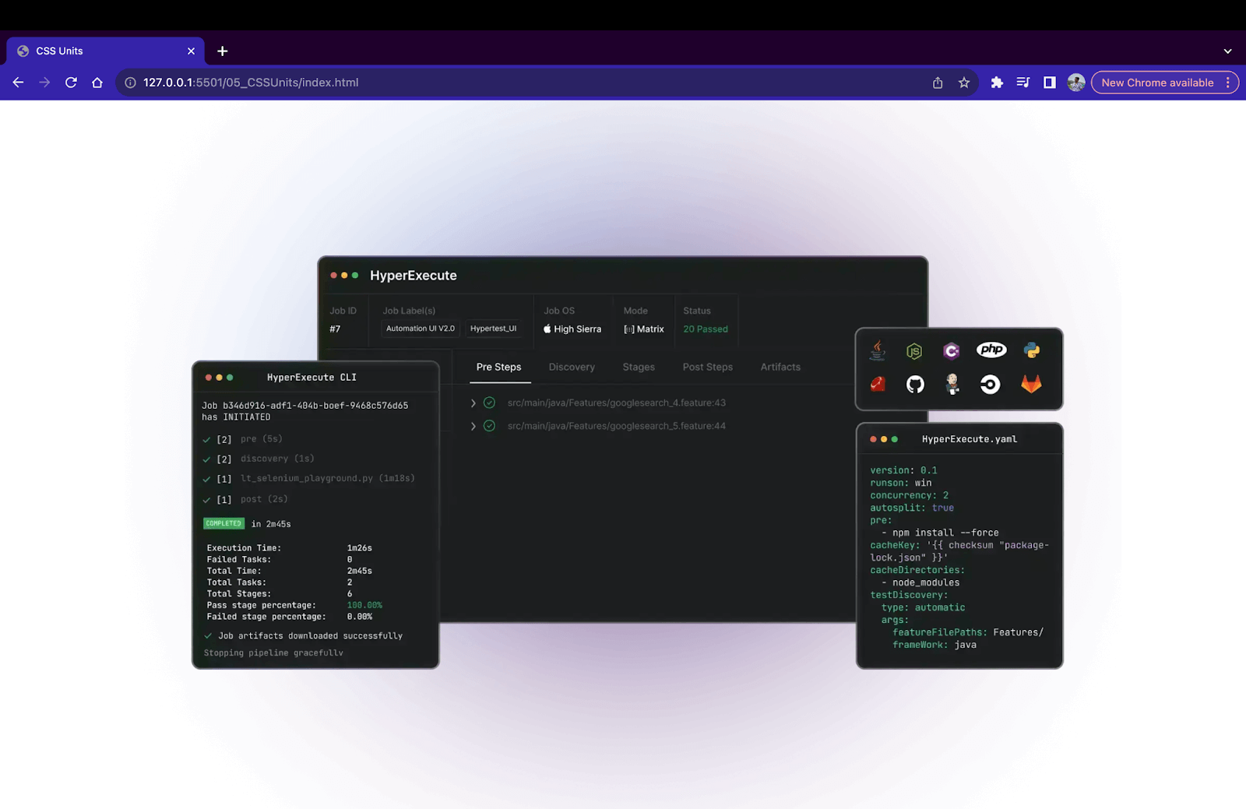This screenshot has width=1246, height=809.
Task: Switch to the Post Steps tab
Action: click(708, 367)
